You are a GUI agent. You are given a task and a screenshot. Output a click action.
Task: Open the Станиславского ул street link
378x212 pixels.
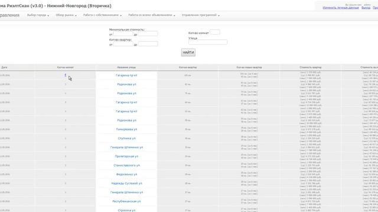126,165
